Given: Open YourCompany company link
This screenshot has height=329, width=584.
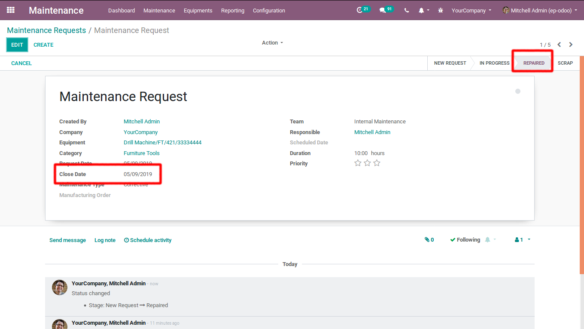Looking at the screenshot, I should tap(141, 132).
